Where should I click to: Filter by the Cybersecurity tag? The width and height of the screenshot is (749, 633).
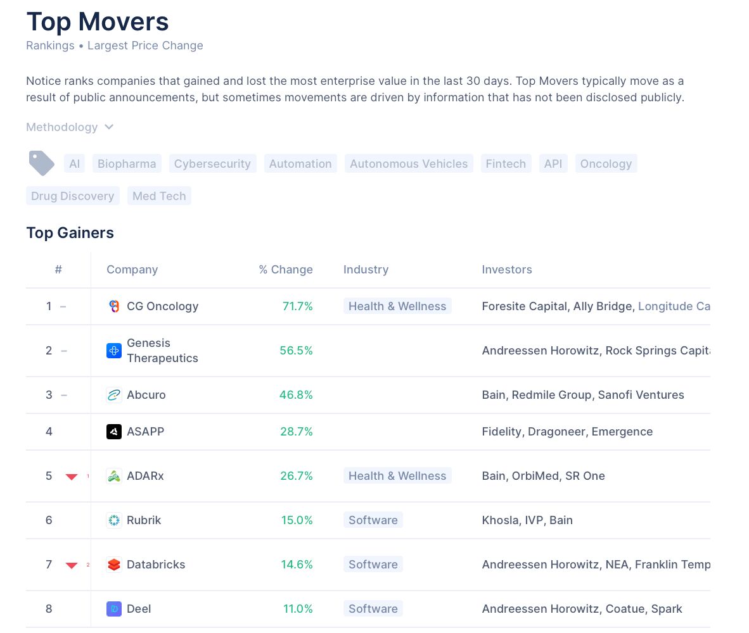pyautogui.click(x=212, y=163)
